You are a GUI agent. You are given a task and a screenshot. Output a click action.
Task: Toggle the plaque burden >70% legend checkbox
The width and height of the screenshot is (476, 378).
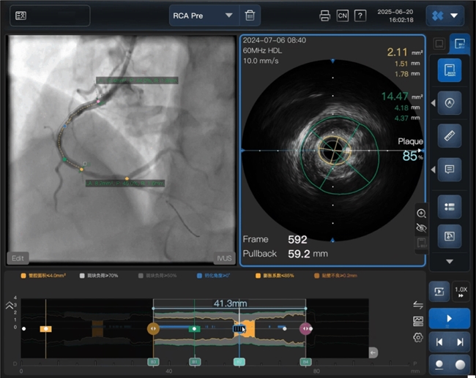pyautogui.click(x=82, y=276)
